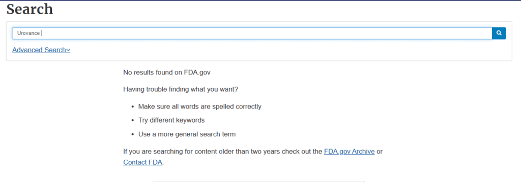
Task: Click the partially visible box below the results
Action: point(259,182)
